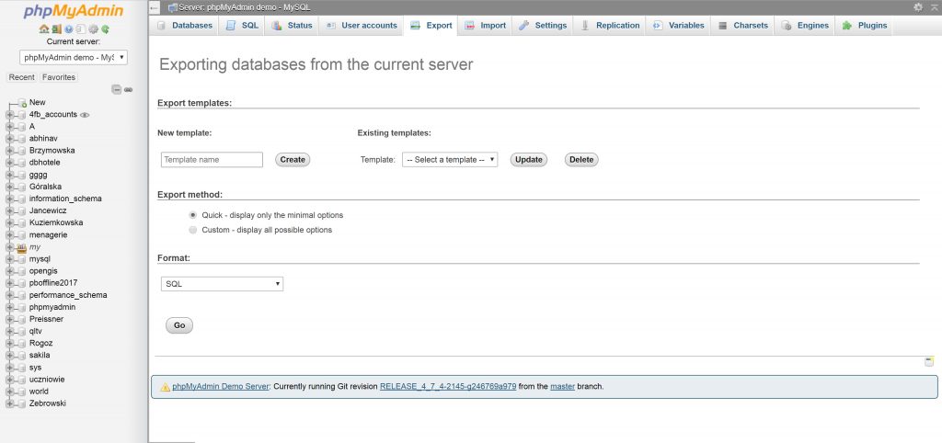The image size is (942, 443).
Task: Open the pboffline2017 database
Action: point(52,283)
